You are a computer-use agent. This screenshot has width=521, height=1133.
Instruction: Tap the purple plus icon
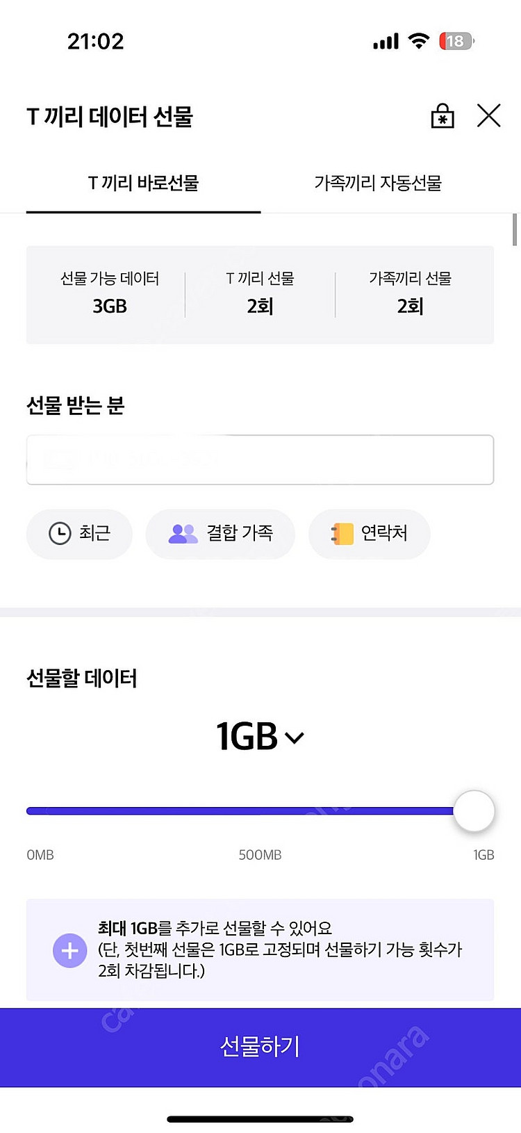[70, 950]
